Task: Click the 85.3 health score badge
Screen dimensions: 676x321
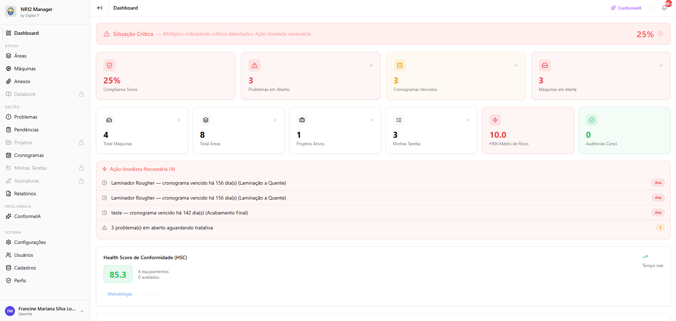Action: pyautogui.click(x=118, y=274)
